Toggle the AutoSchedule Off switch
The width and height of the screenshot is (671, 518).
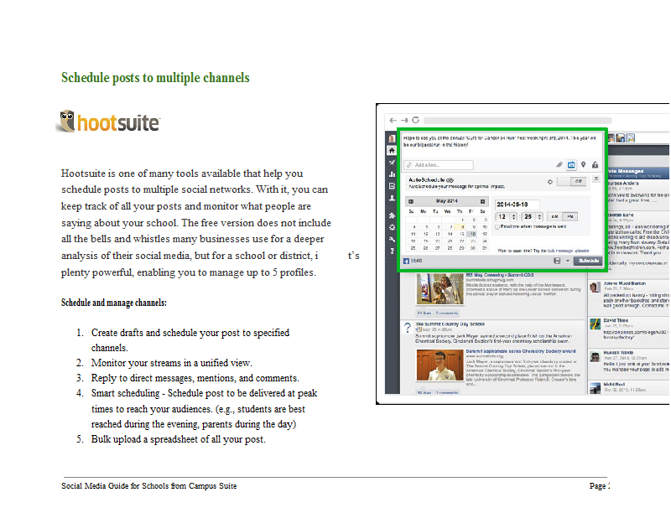571,181
